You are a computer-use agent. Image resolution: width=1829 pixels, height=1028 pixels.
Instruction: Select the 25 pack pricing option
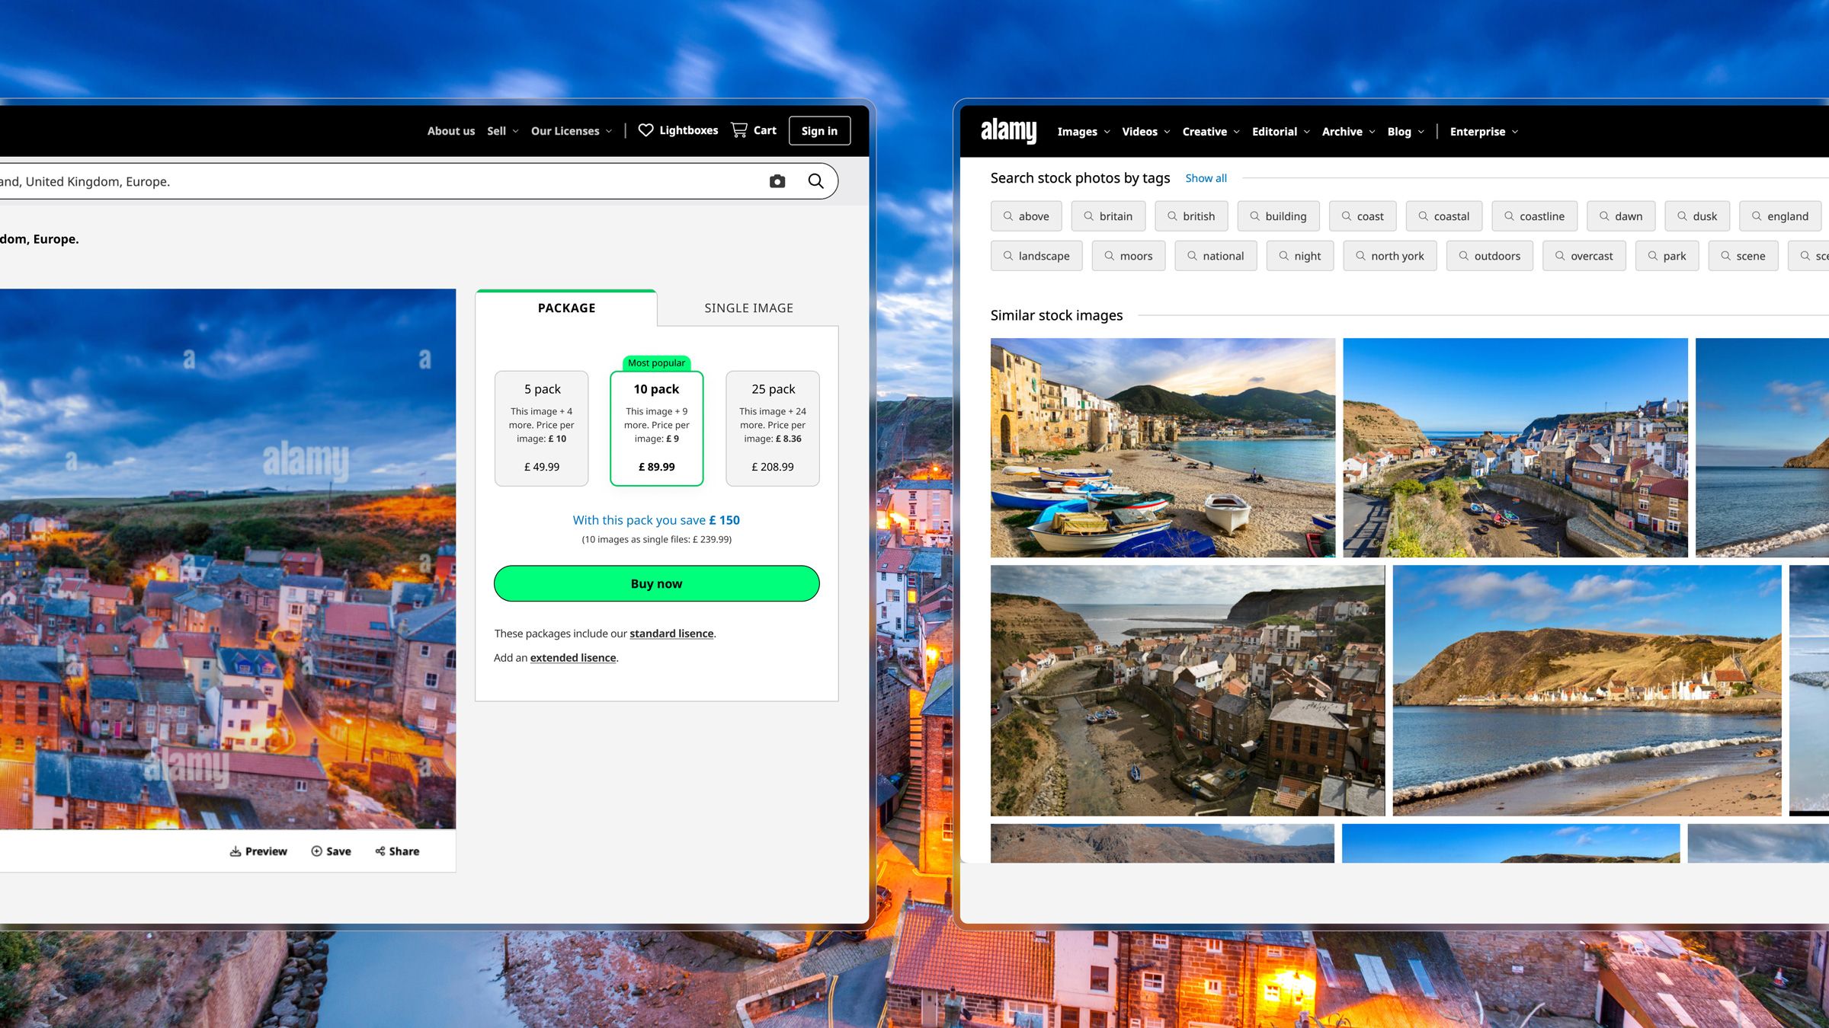point(773,428)
